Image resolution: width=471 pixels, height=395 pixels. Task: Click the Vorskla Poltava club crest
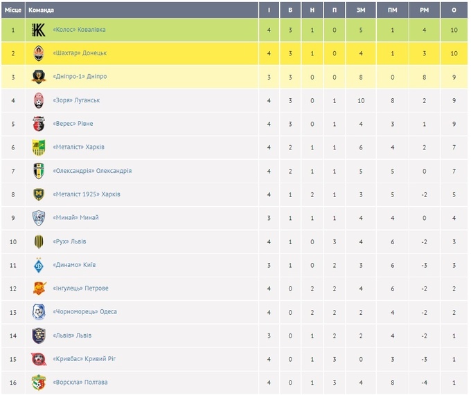pyautogui.click(x=39, y=383)
